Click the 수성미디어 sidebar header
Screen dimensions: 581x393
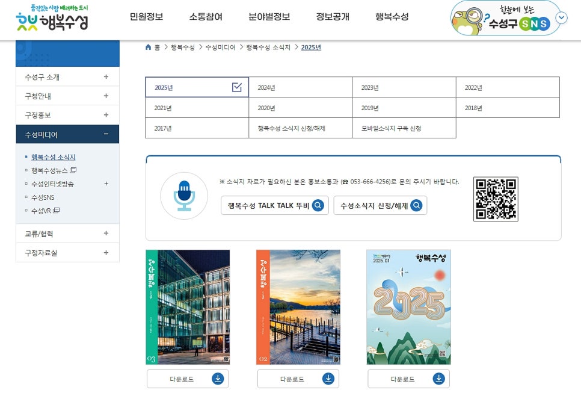pyautogui.click(x=67, y=134)
